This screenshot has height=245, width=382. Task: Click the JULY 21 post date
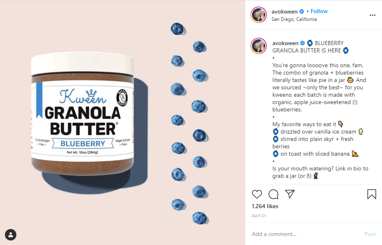point(259,216)
